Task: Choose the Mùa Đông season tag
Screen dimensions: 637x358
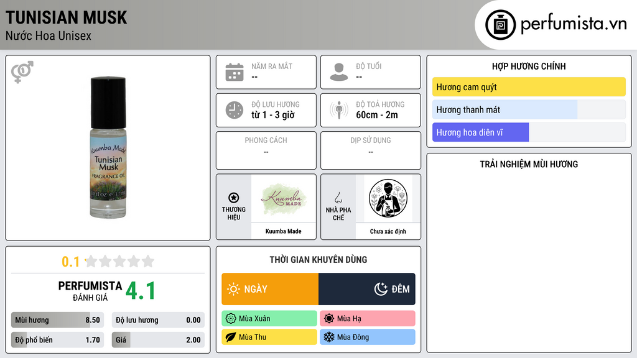Action: click(x=368, y=337)
